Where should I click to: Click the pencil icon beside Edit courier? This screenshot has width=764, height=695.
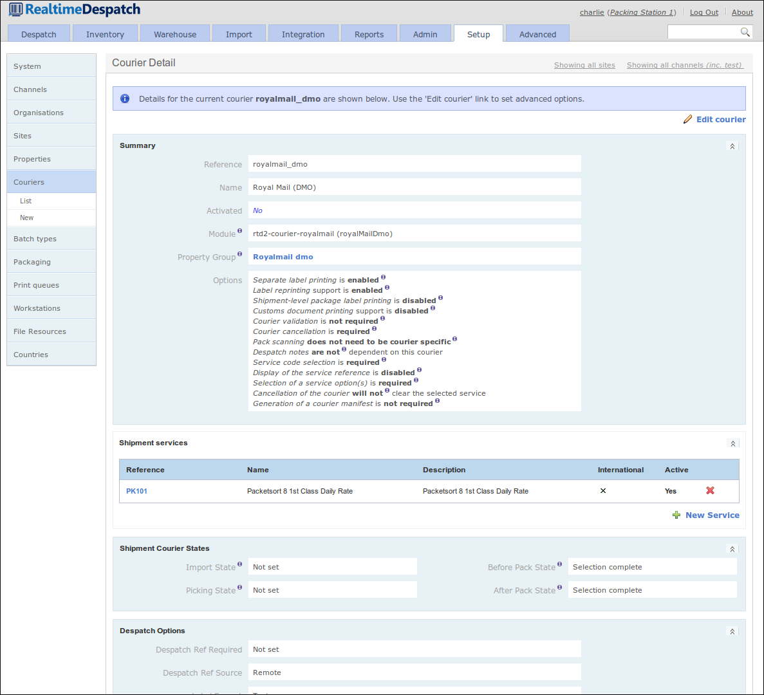tap(687, 119)
